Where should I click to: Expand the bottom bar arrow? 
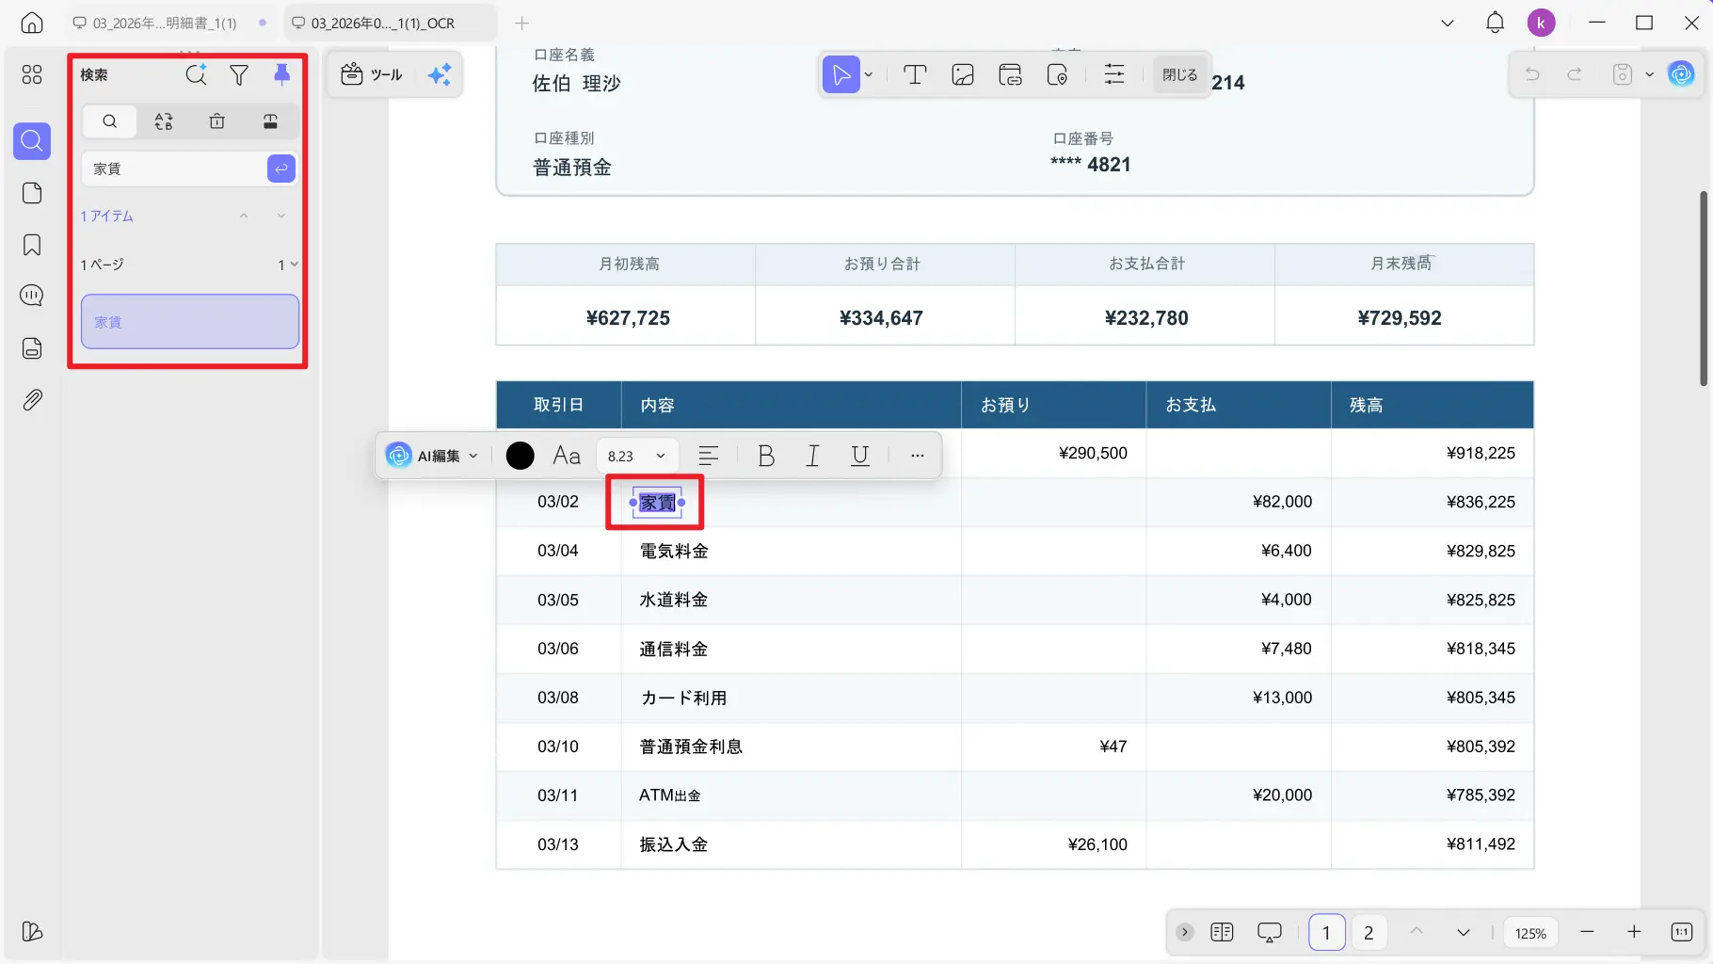[x=1185, y=932]
